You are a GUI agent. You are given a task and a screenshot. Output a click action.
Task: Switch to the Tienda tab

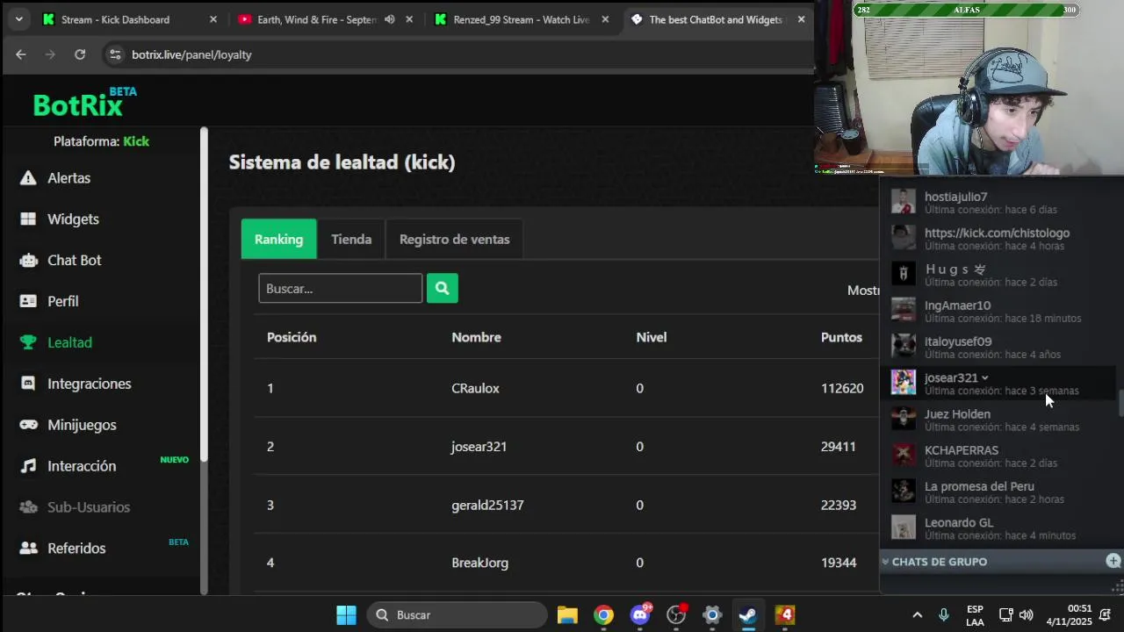(x=351, y=239)
